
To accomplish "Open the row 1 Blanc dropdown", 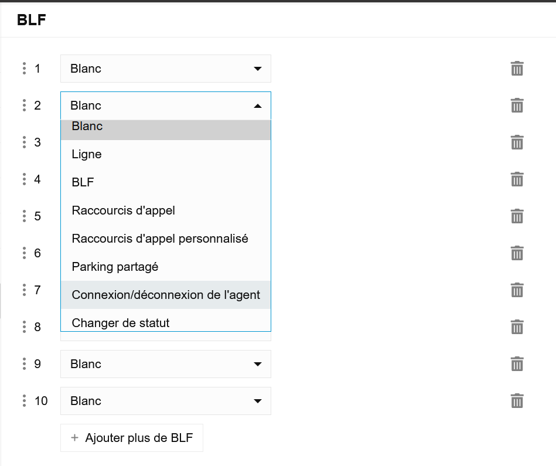I will (165, 69).
